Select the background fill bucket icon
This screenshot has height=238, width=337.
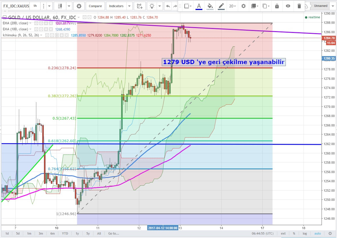click(210, 6)
